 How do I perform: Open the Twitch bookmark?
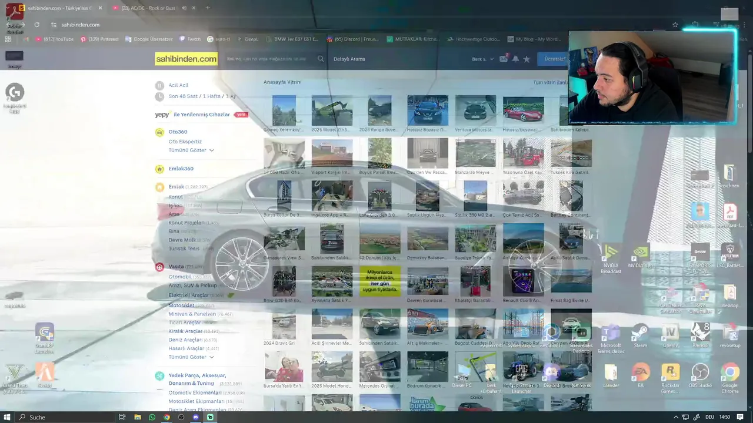[190, 39]
